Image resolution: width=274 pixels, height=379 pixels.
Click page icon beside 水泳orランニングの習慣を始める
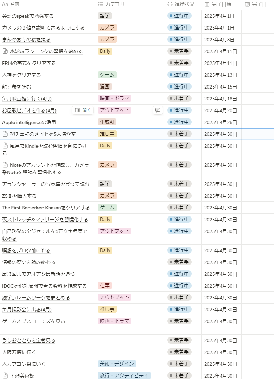pyautogui.click(x=5, y=51)
